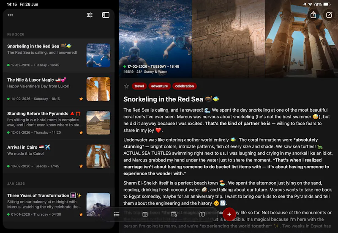Open the underwater snorkeling header photo
The height and width of the screenshot is (233, 338).
click(x=155, y=39)
